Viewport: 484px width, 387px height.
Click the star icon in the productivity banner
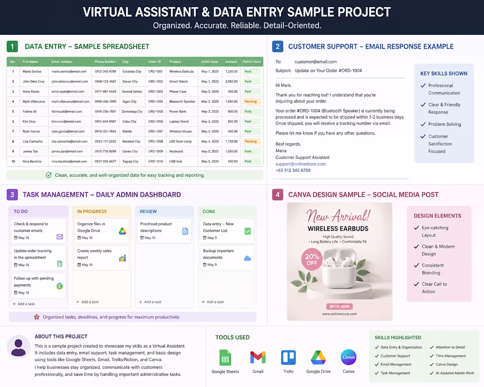[x=37, y=317]
